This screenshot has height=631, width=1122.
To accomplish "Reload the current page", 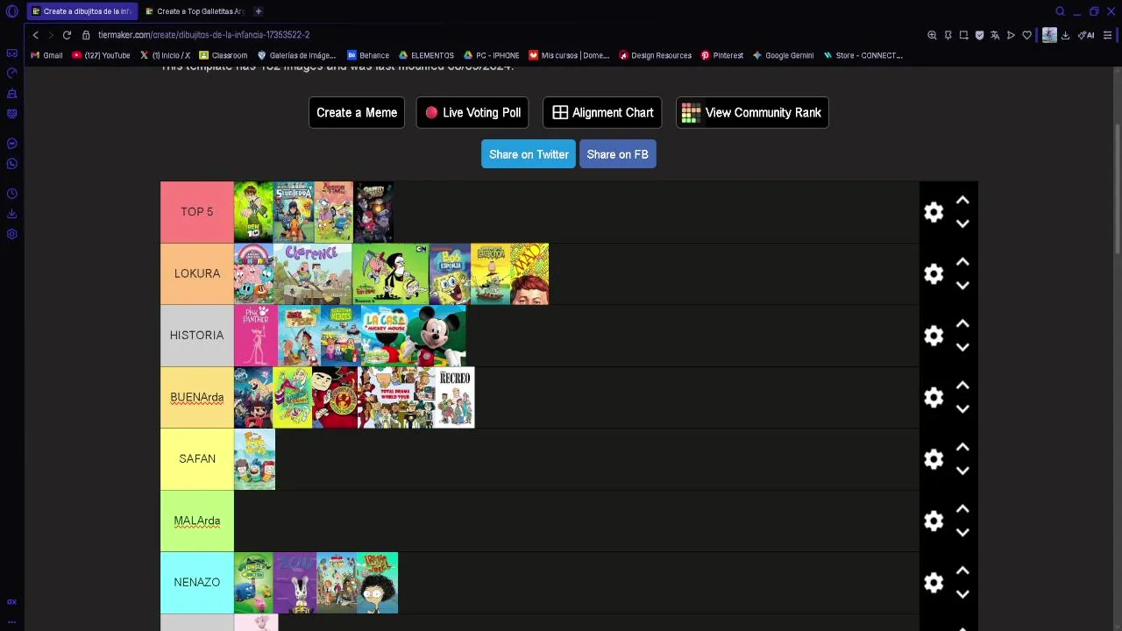I will [x=67, y=35].
